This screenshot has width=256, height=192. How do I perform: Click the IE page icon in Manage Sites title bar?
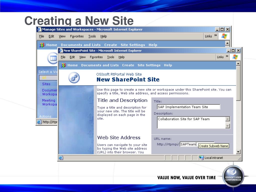point(39,29)
